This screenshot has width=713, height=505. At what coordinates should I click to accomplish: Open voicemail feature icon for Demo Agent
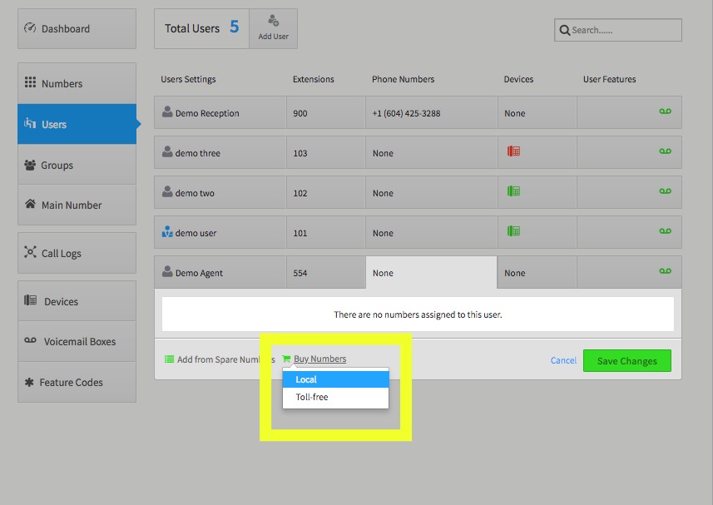tap(665, 271)
